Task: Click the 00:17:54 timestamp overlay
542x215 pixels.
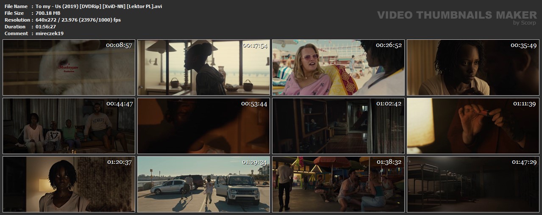Action: pos(255,45)
